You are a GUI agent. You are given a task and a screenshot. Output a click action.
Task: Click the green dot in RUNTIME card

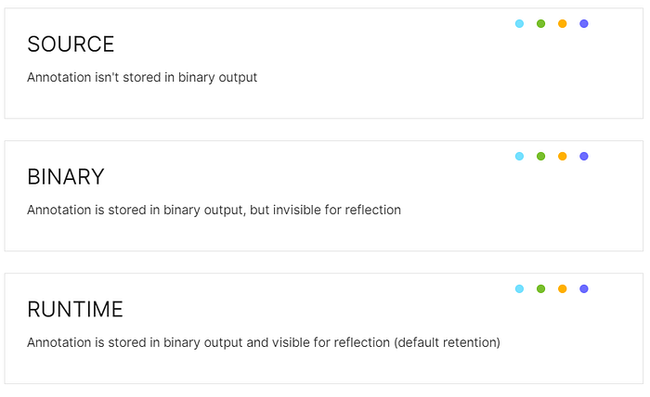(540, 288)
